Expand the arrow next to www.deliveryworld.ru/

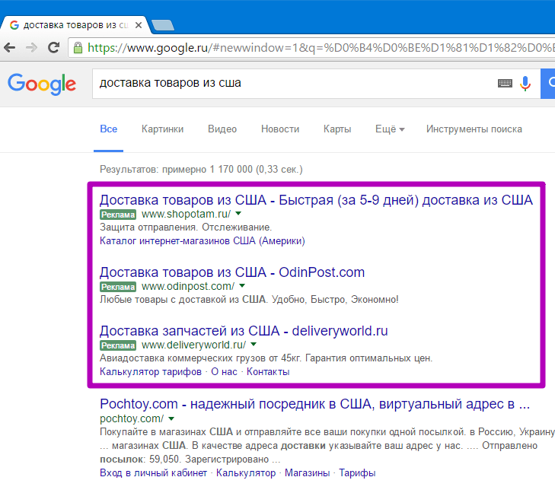tap(254, 344)
